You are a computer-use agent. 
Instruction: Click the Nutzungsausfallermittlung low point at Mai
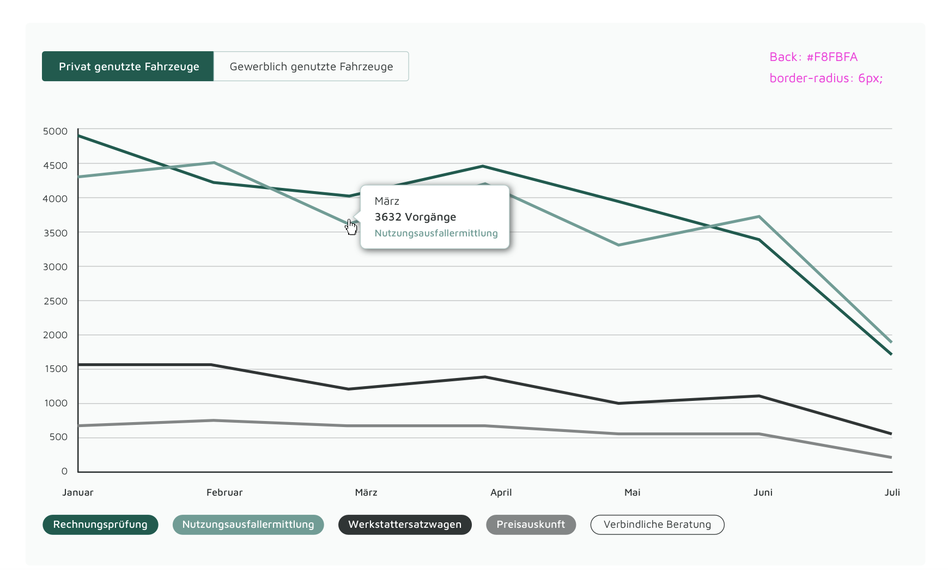618,245
